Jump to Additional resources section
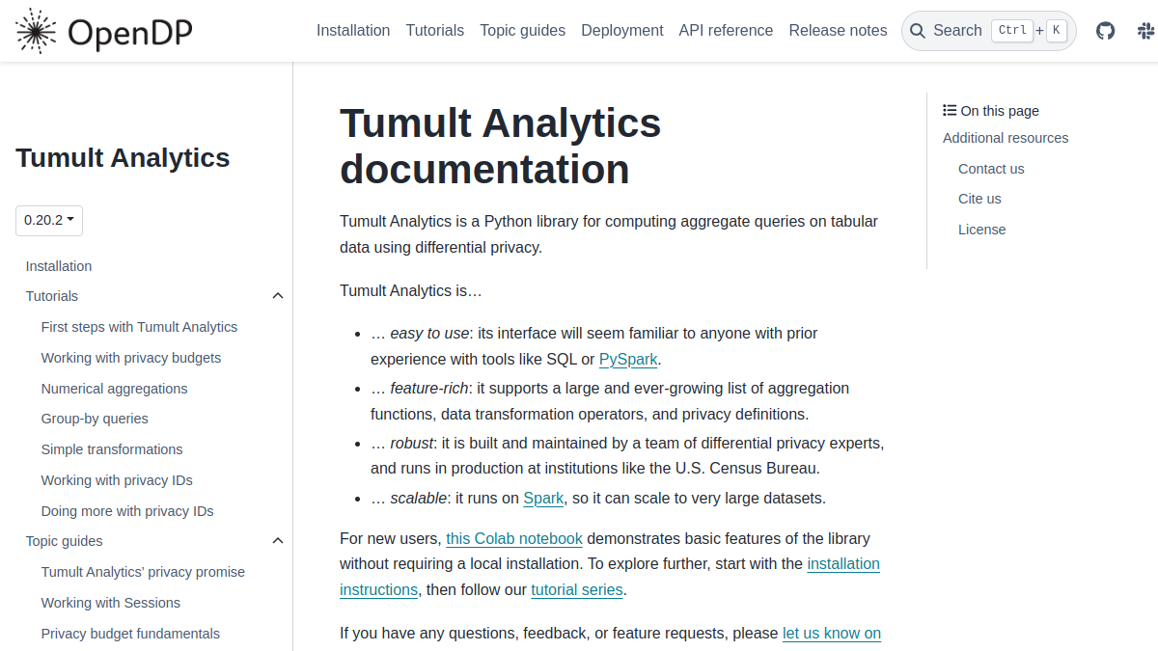The height and width of the screenshot is (651, 1158). [x=1006, y=138]
